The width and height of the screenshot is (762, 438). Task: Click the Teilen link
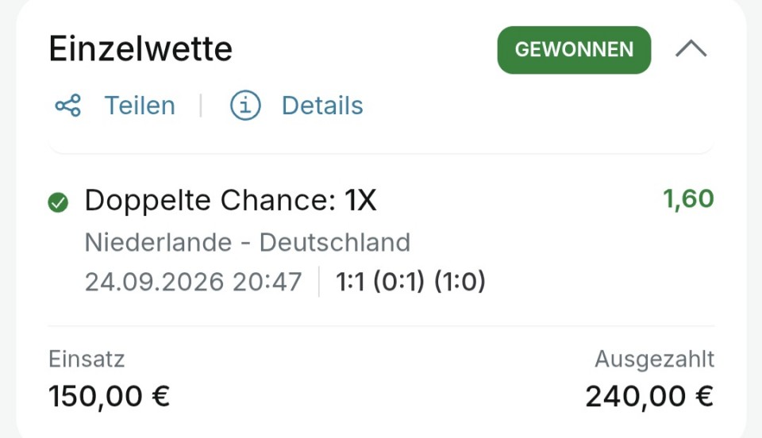(140, 106)
